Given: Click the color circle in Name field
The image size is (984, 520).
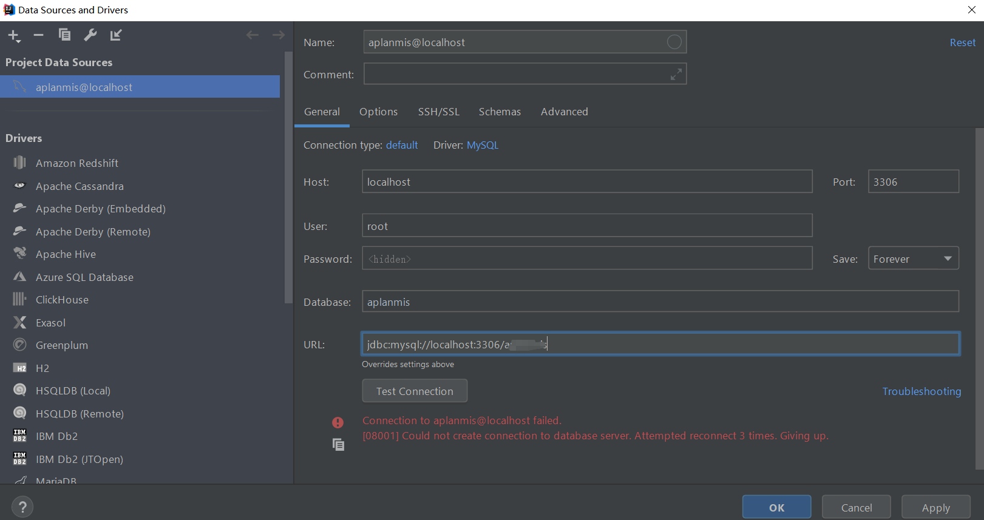Looking at the screenshot, I should tap(674, 42).
